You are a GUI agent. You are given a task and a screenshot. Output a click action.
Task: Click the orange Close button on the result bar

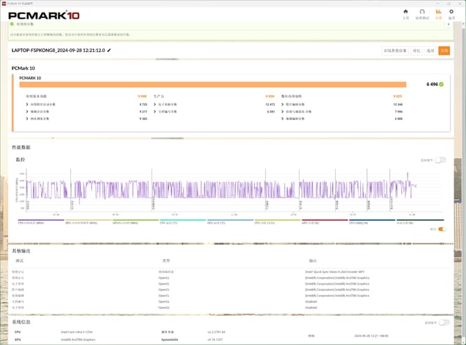pyautogui.click(x=444, y=51)
